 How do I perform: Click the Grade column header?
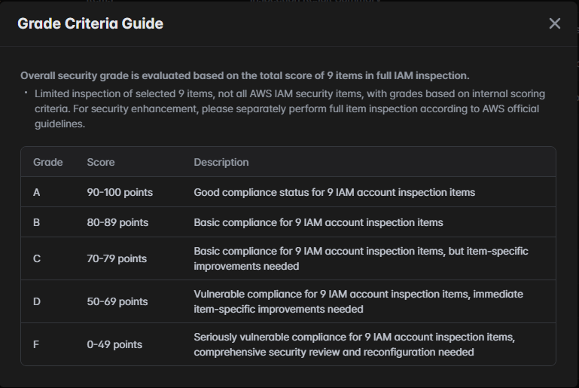pos(48,162)
